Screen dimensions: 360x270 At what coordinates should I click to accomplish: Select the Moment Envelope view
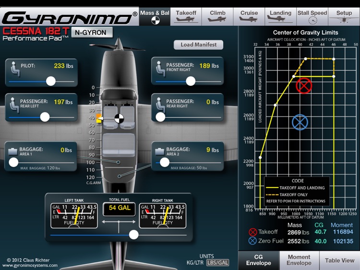tap(299, 260)
